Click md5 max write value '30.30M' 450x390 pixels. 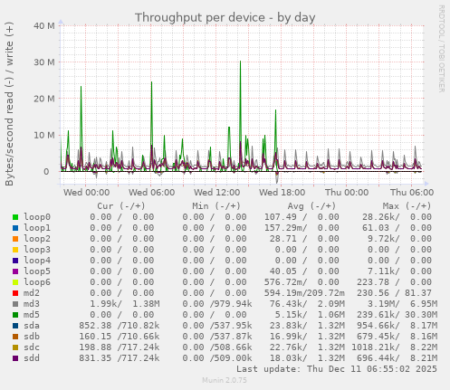tap(421, 315)
